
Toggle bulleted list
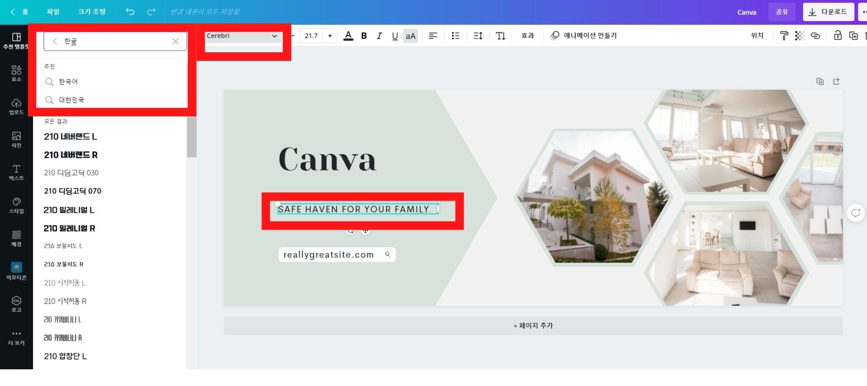(x=456, y=36)
